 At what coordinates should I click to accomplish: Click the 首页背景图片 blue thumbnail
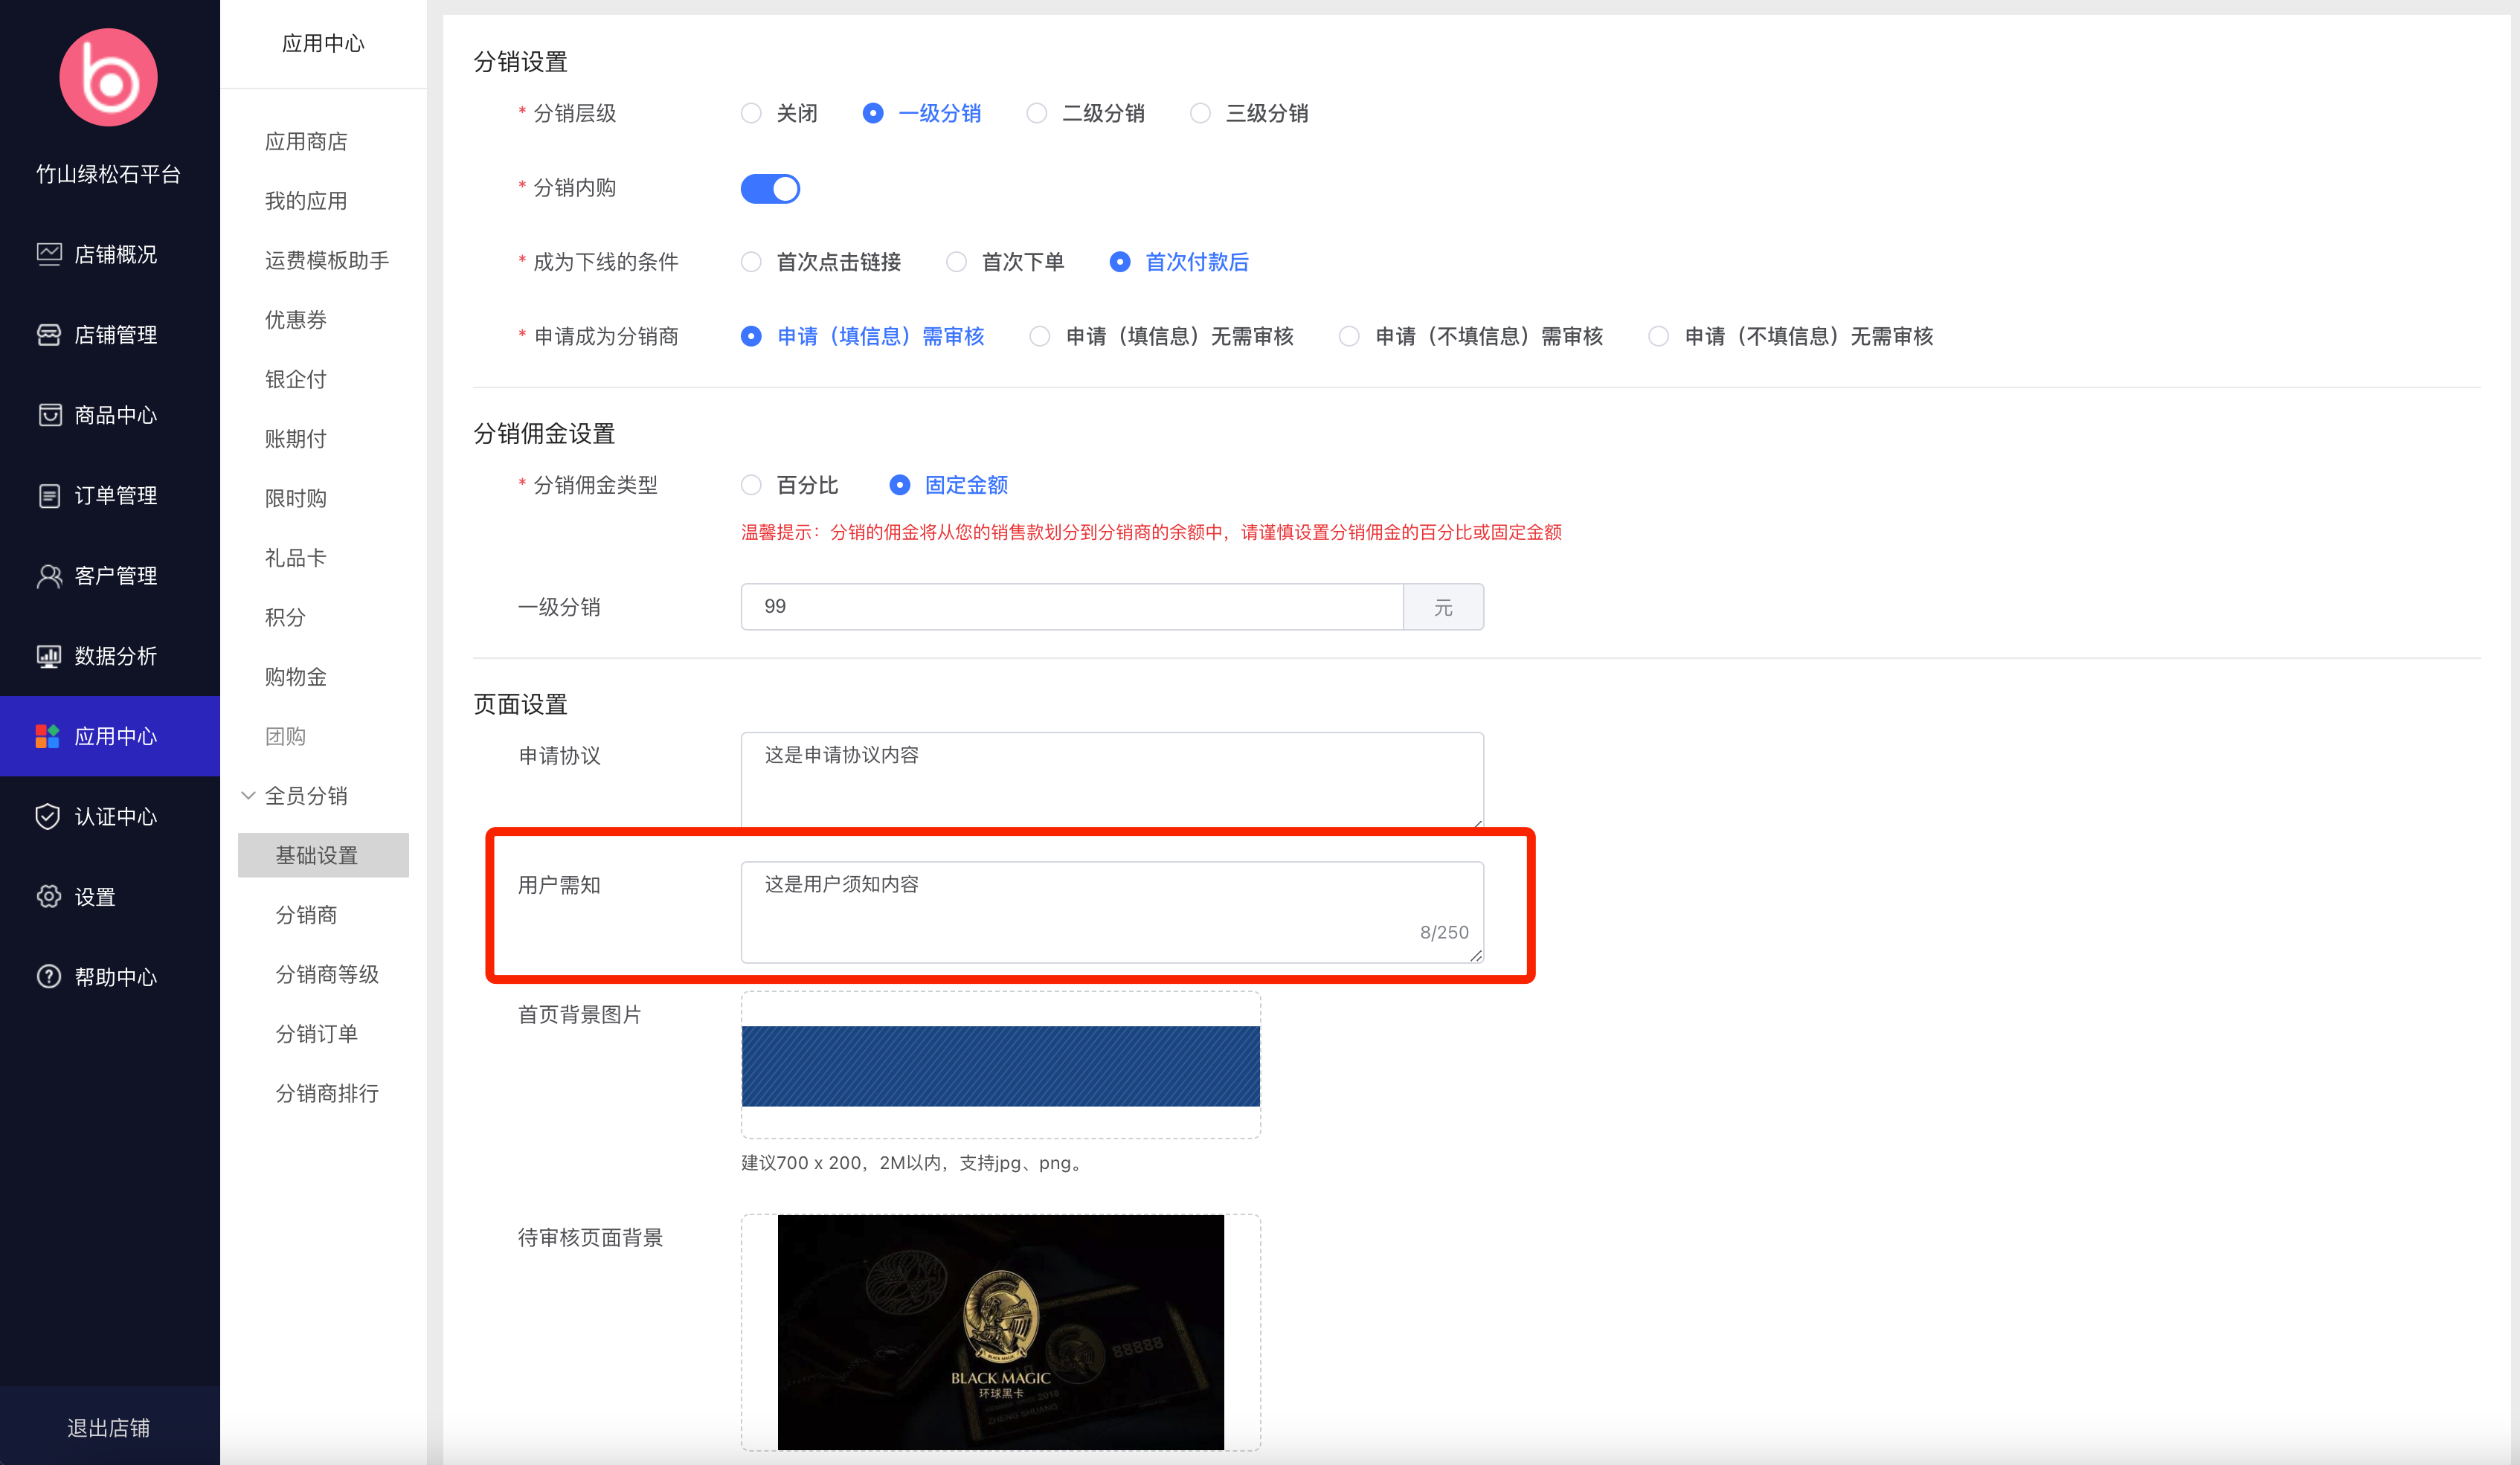(1000, 1065)
